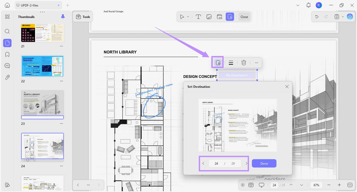Open the Attachments panel paperclip icon
The image size is (357, 192).
7,77
